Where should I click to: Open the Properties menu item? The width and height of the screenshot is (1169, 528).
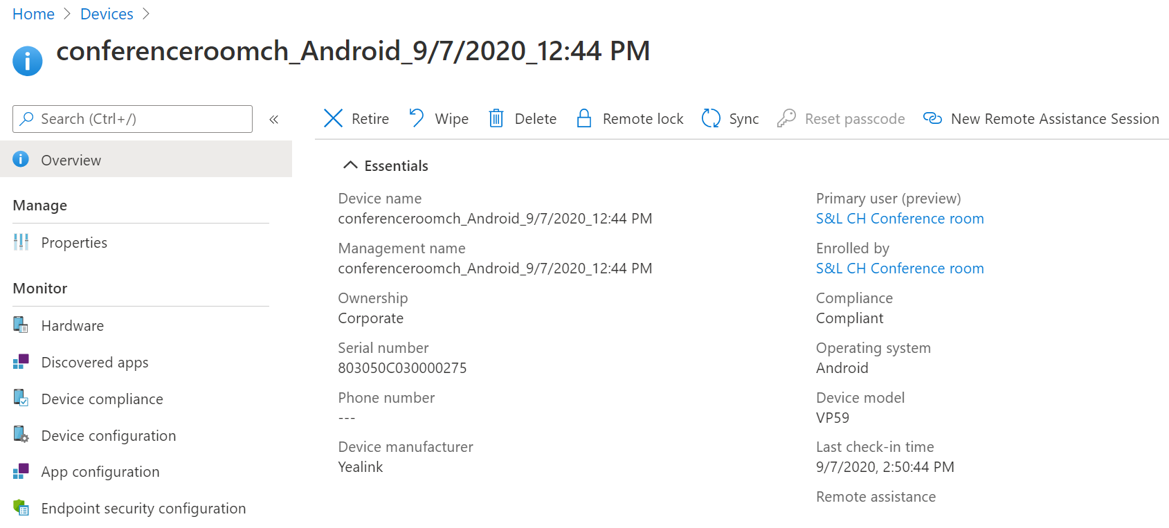coord(74,243)
